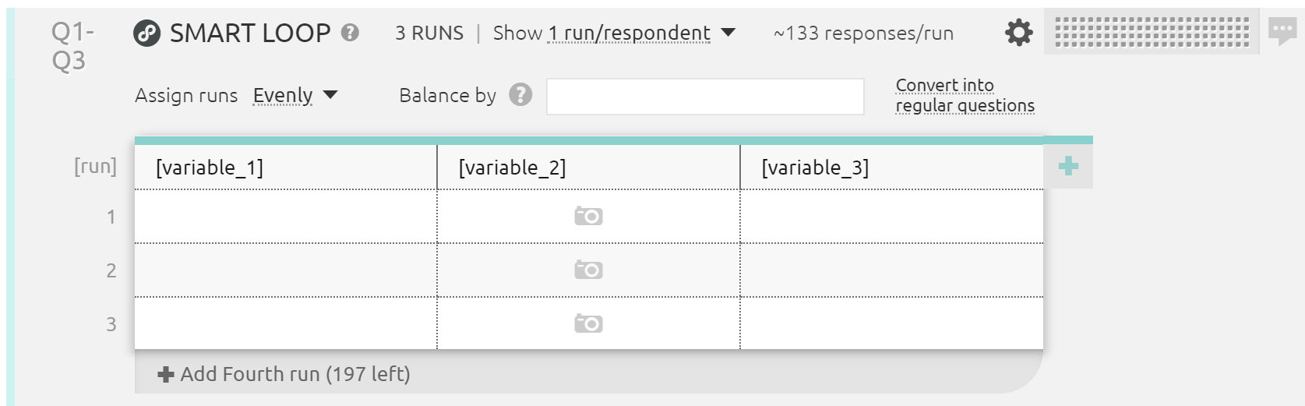The image size is (1305, 406).
Task: Open the Smart Loop settings gear
Action: (1018, 33)
